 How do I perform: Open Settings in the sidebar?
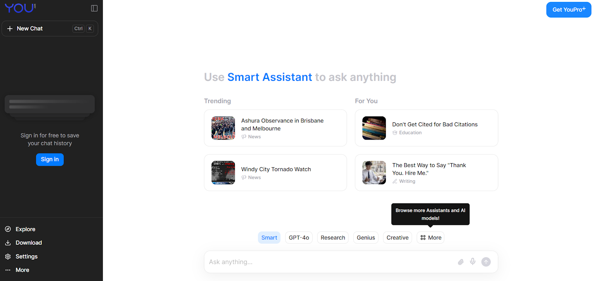point(27,256)
